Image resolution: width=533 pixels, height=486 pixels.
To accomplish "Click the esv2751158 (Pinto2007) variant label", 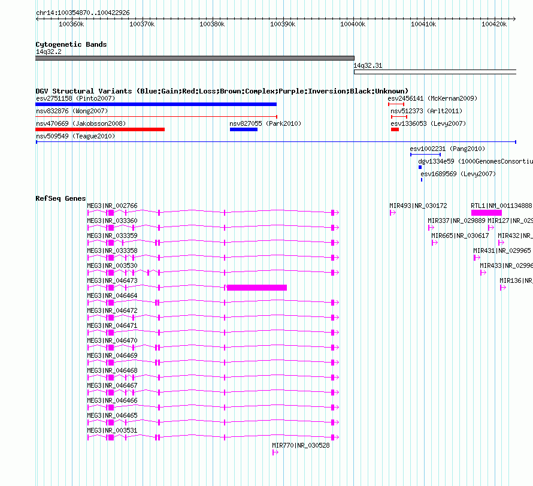I will pyautogui.click(x=75, y=99).
